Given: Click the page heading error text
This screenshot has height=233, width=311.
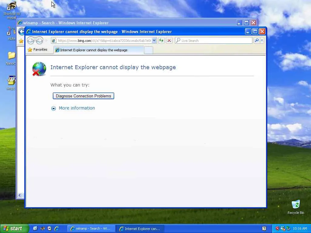Looking at the screenshot, I should click(113, 67).
